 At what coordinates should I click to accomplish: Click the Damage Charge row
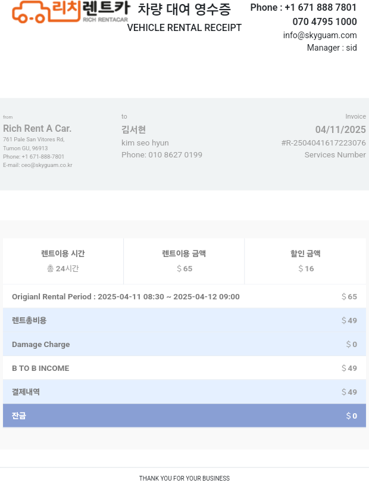(185, 344)
